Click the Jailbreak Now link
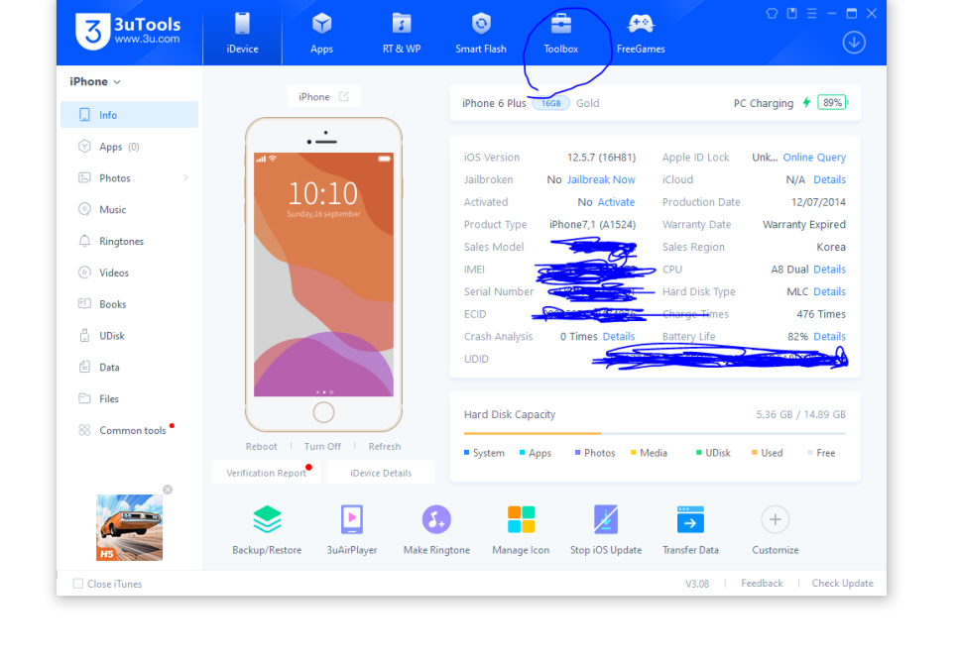Viewport: 958px width, 658px height. [601, 180]
